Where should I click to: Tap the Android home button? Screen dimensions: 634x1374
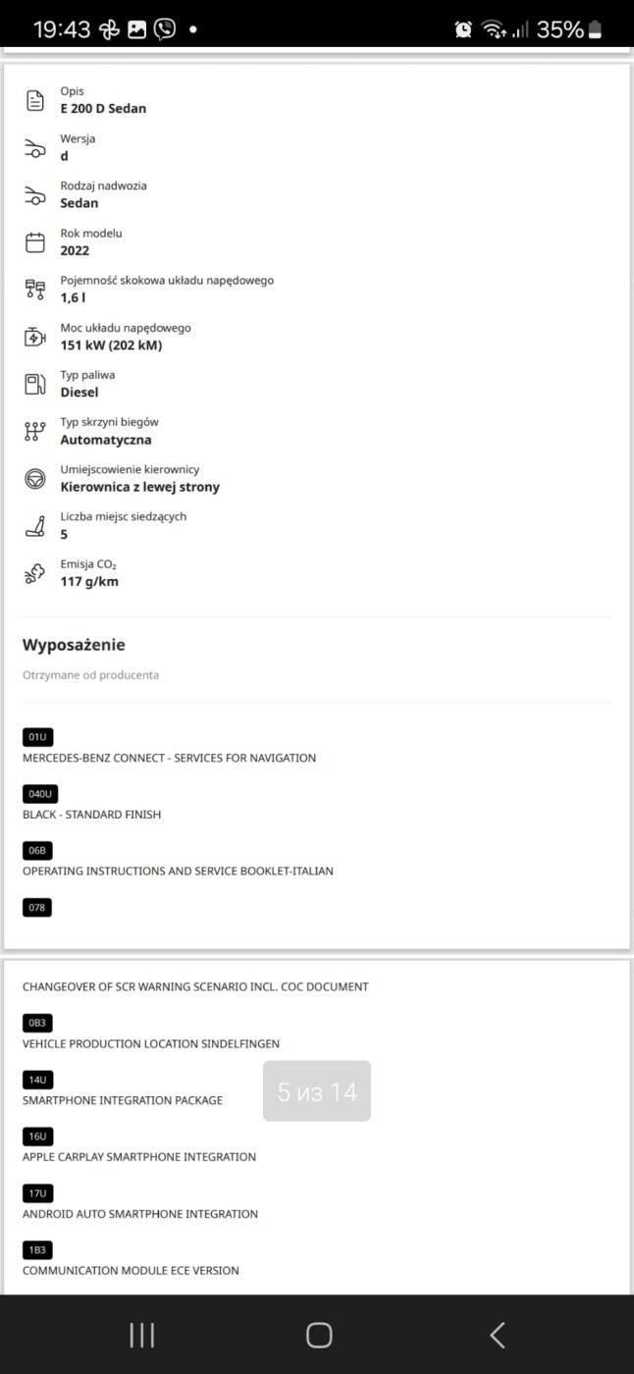pyautogui.click(x=319, y=1335)
